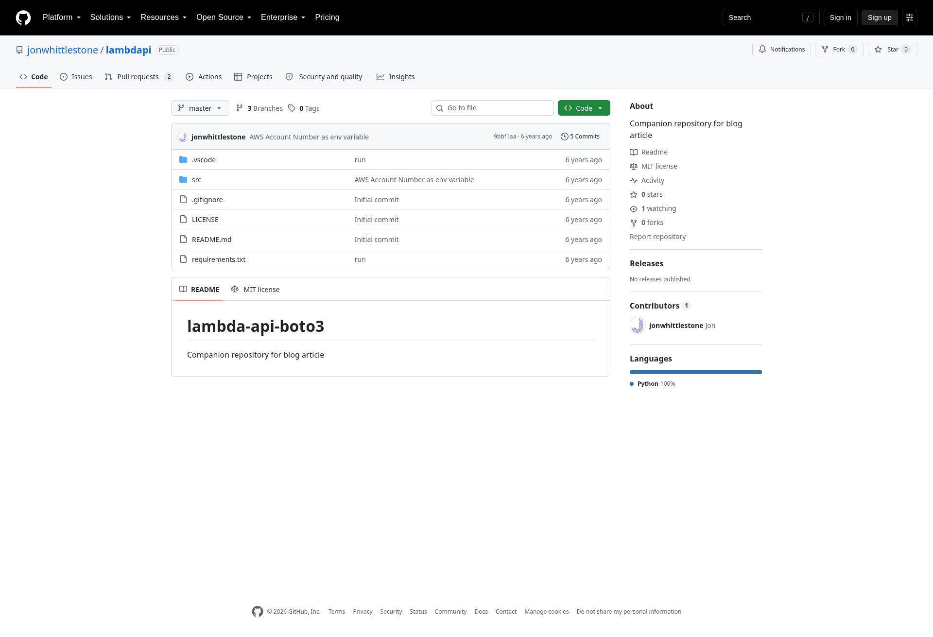This screenshot has height=637, width=933.
Task: Click the Python language bar
Action: [x=696, y=372]
